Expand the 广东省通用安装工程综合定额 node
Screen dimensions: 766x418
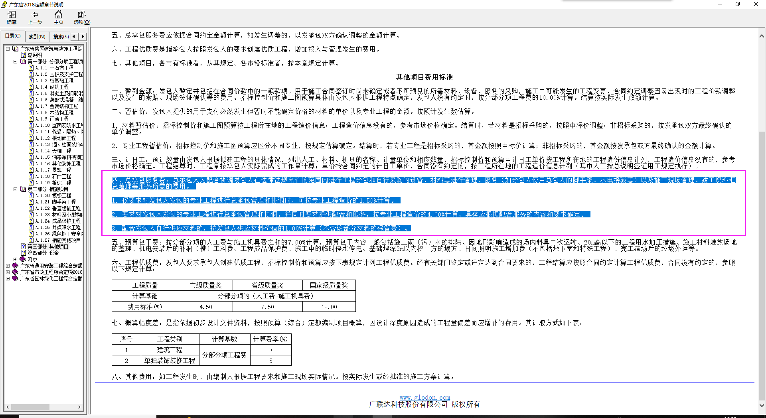(8, 266)
